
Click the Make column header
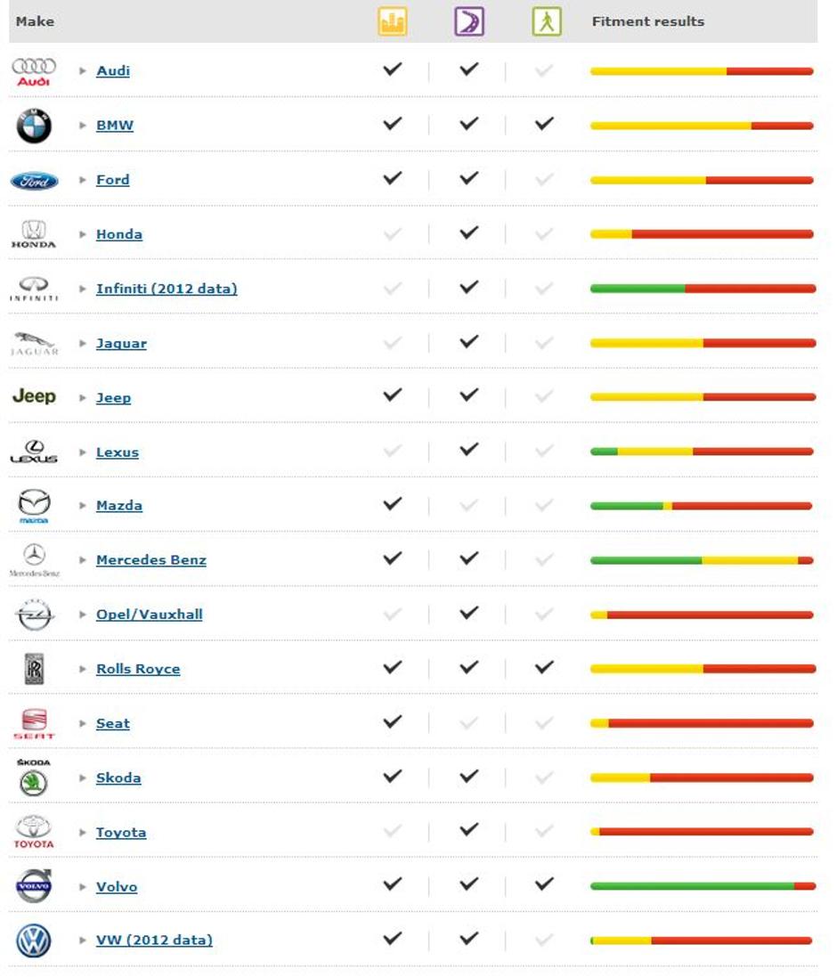pyautogui.click(x=35, y=21)
